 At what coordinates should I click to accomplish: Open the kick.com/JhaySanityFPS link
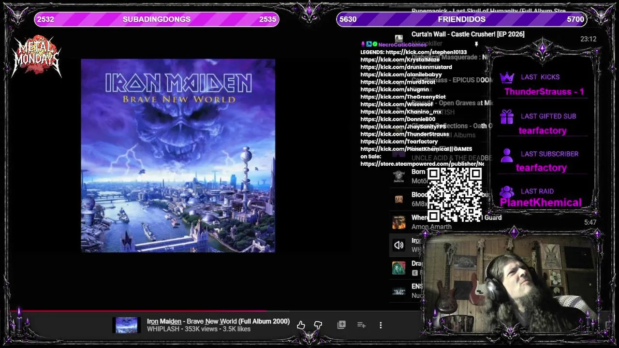coord(403,127)
